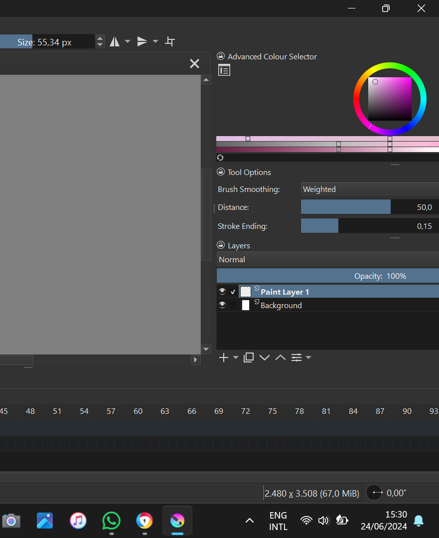The width and height of the screenshot is (439, 538).
Task: Toggle the horizontal mirror tool
Action: [115, 42]
